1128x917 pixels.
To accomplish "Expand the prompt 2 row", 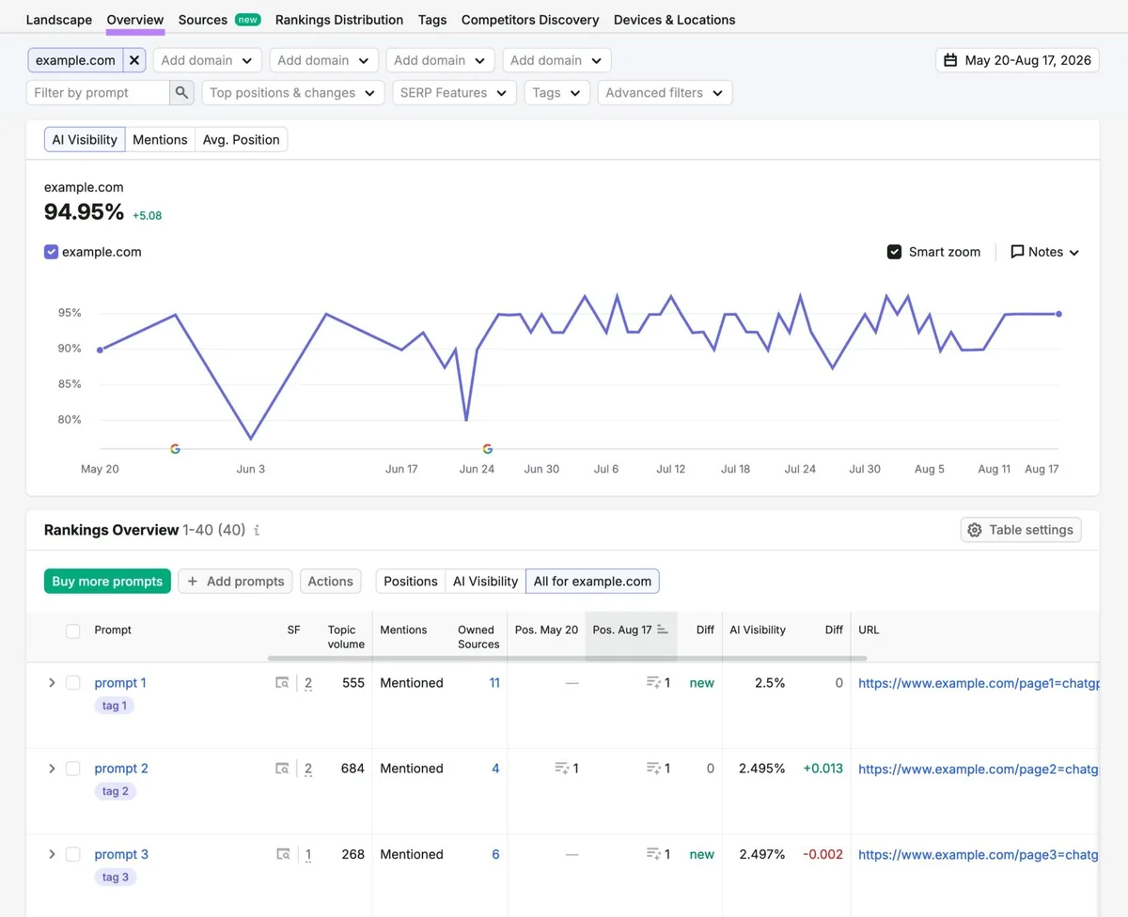I will [x=52, y=769].
